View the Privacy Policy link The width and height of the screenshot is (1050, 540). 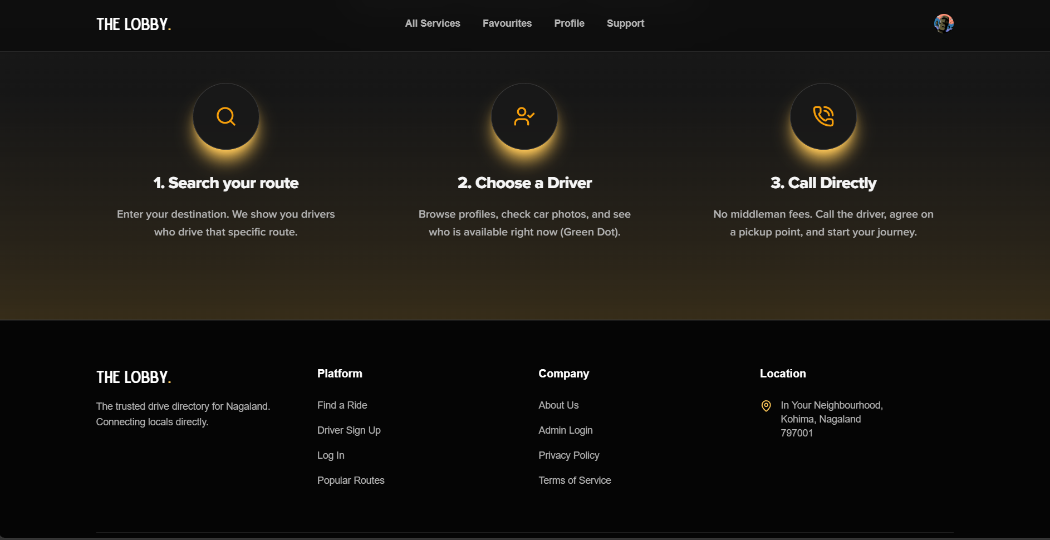tap(569, 455)
